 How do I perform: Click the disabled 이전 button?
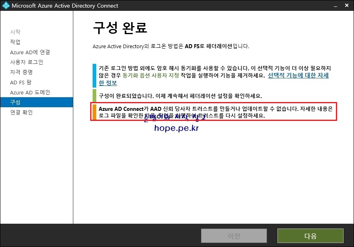[234, 236]
